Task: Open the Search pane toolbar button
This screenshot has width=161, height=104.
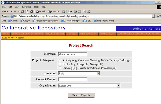Action: point(41,12)
